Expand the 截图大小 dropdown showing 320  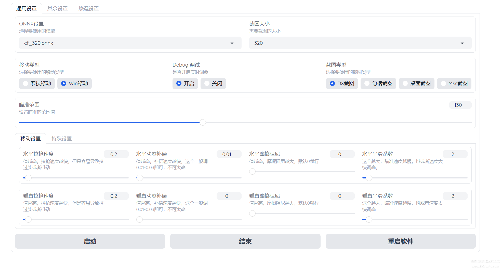point(360,43)
